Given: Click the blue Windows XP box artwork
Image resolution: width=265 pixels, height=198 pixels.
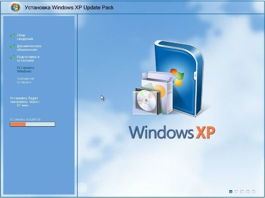Looking at the screenshot, I should [179, 78].
